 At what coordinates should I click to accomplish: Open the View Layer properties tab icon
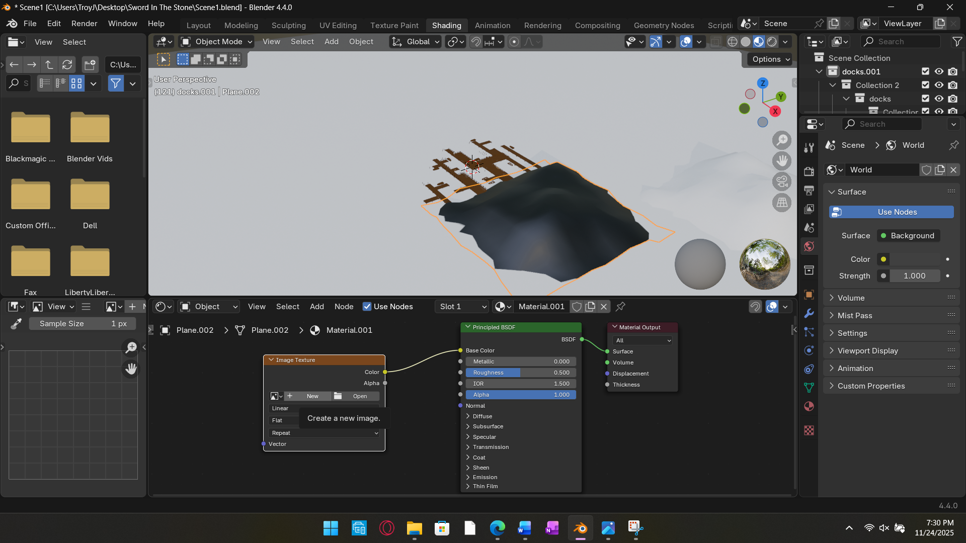(x=809, y=209)
